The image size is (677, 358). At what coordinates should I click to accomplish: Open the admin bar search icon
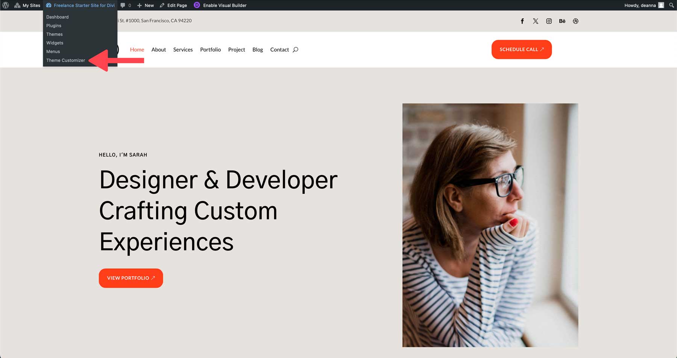coord(671,5)
